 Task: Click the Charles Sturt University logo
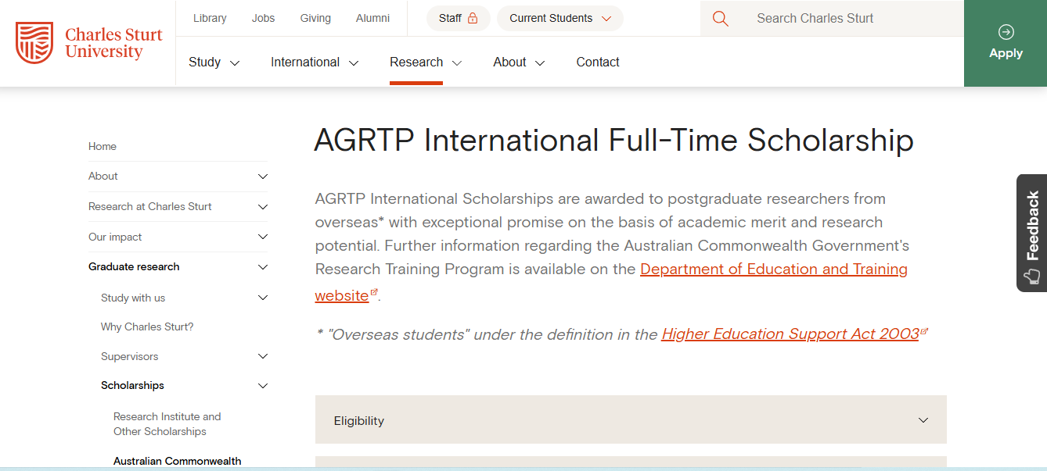pyautogui.click(x=89, y=43)
